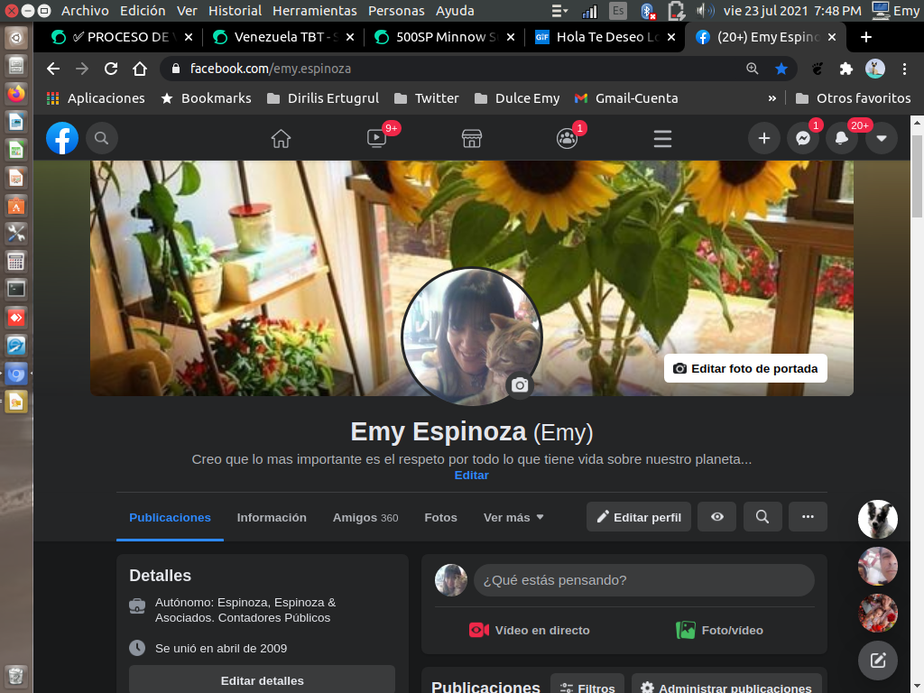This screenshot has height=693, width=924.
Task: Open Dirilis Ertugrul bookmark folder
Action: coord(323,98)
